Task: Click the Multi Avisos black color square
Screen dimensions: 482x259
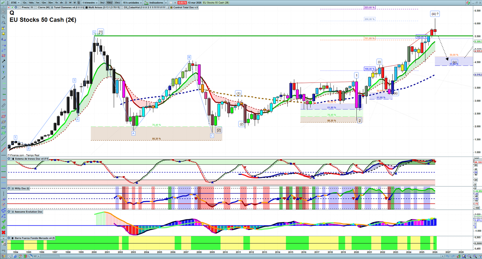Action: tap(87, 8)
